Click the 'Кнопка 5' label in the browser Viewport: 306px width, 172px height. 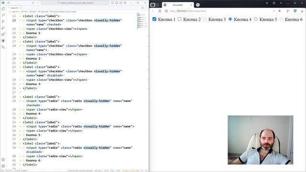click(268, 19)
